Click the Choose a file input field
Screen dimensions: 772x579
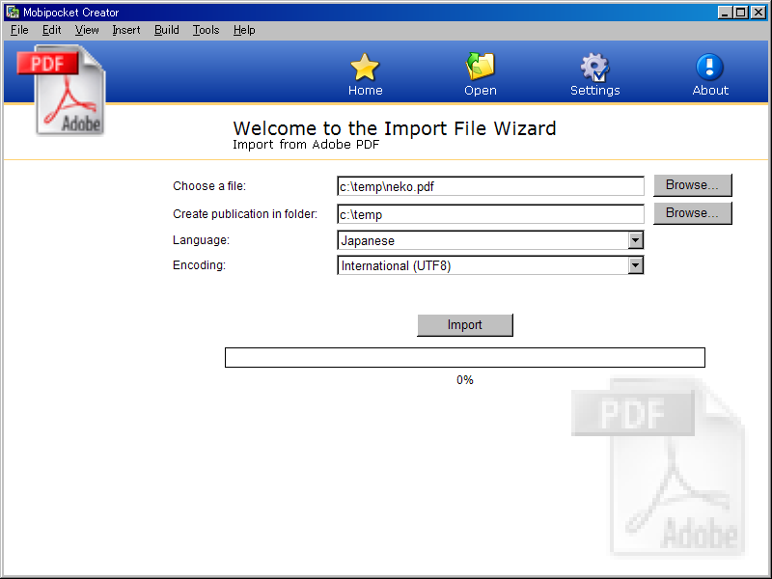coord(490,186)
